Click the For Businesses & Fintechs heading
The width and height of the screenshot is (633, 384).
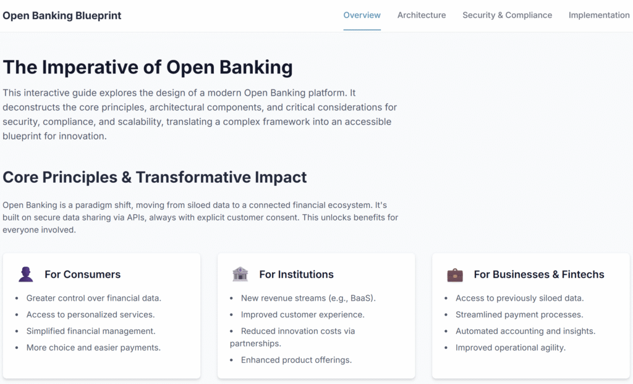click(539, 274)
